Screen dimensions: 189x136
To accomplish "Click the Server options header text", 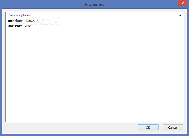I will pyautogui.click(x=20, y=15).
